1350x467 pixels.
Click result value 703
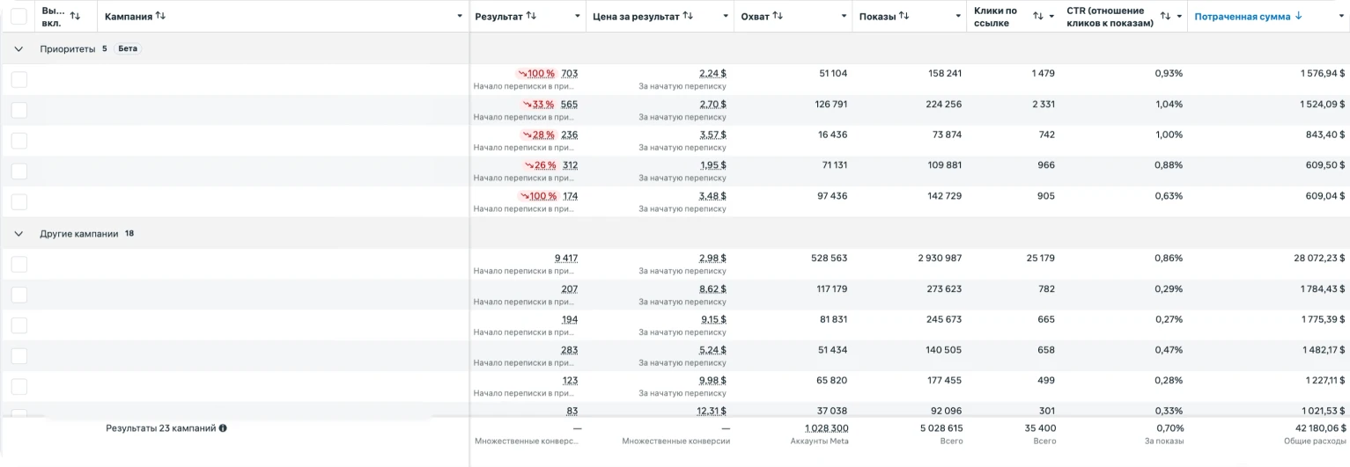(570, 74)
